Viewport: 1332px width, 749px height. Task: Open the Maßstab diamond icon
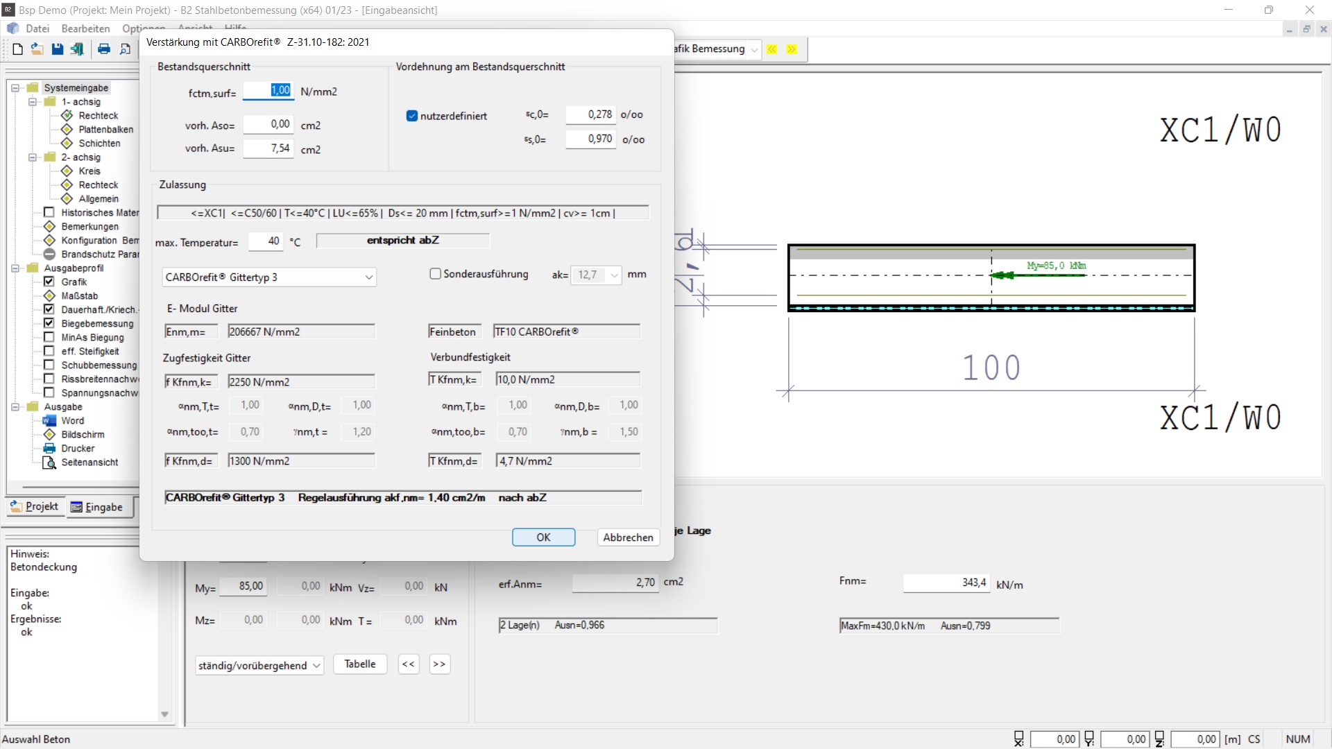pos(49,295)
